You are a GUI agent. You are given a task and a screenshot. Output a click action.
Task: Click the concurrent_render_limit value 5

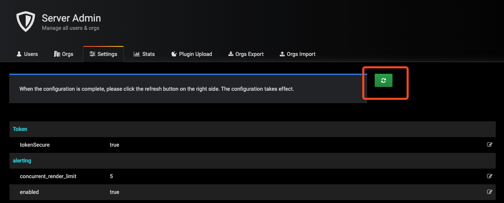[111, 176]
